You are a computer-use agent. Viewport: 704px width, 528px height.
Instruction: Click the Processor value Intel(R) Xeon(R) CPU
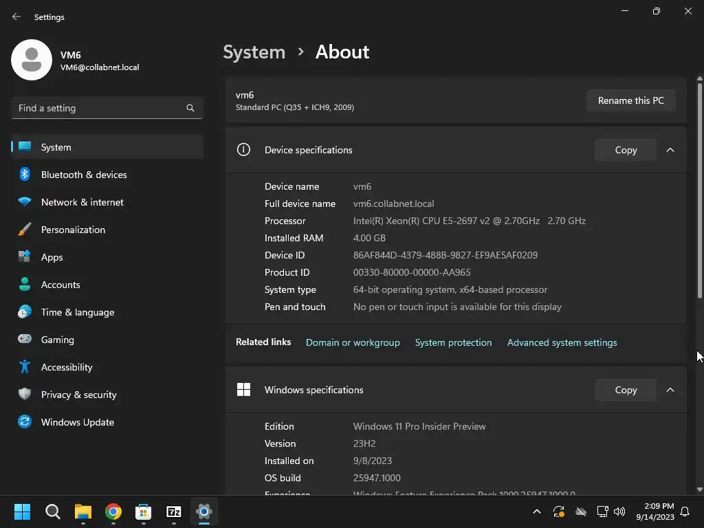click(469, 221)
